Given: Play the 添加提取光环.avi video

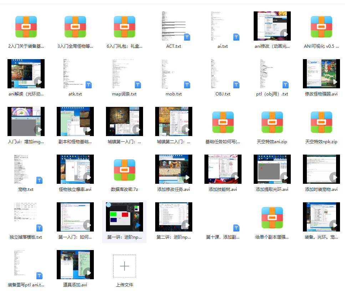Looking at the screenshot, I should click(x=272, y=169).
